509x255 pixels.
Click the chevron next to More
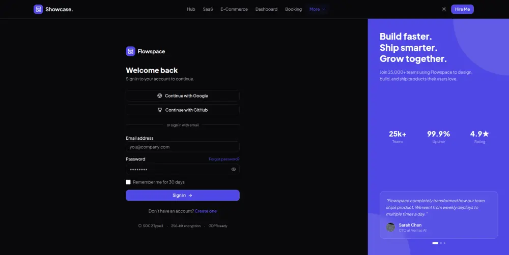[x=323, y=9]
